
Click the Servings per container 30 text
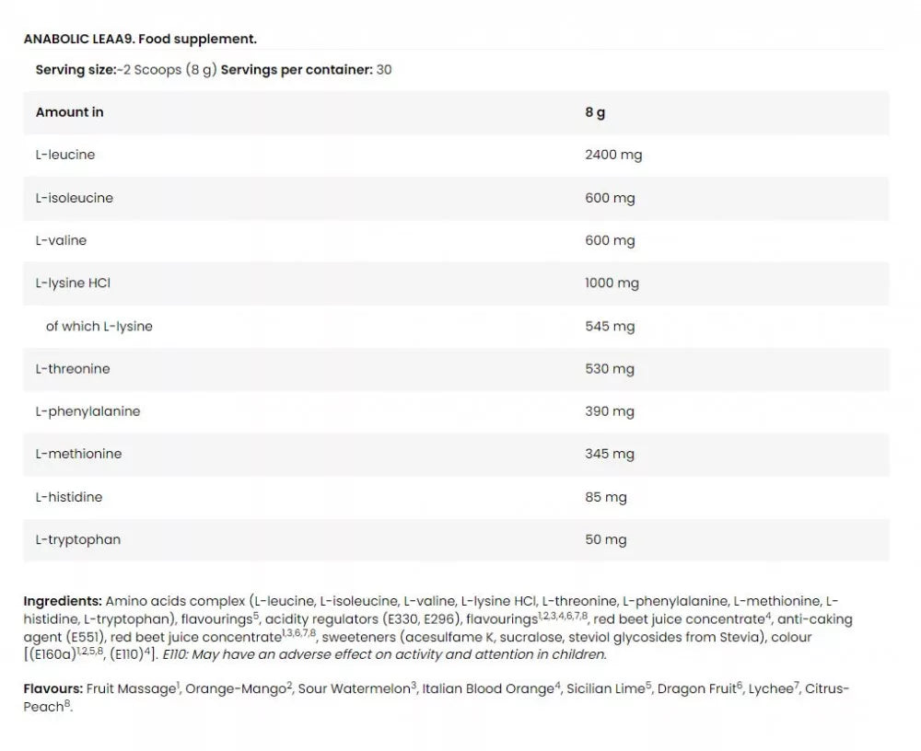point(306,70)
